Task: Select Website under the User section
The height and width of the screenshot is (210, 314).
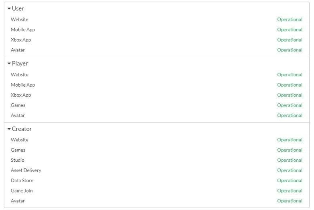Action: click(x=20, y=20)
